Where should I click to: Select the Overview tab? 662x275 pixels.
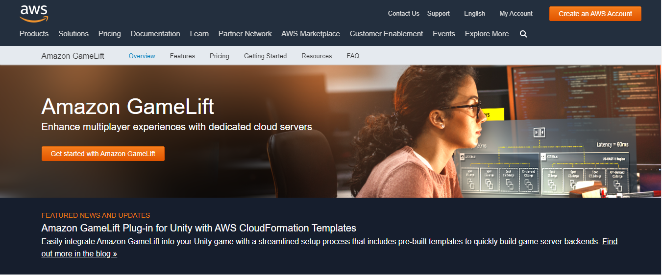(142, 56)
